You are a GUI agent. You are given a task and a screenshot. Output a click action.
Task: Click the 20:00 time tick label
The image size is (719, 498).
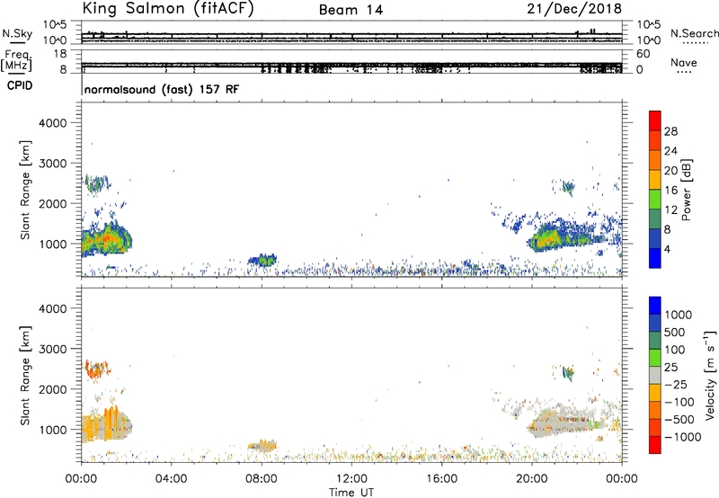click(531, 479)
